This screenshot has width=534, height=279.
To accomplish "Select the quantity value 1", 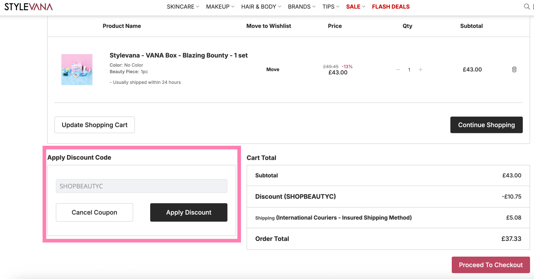I will point(409,70).
